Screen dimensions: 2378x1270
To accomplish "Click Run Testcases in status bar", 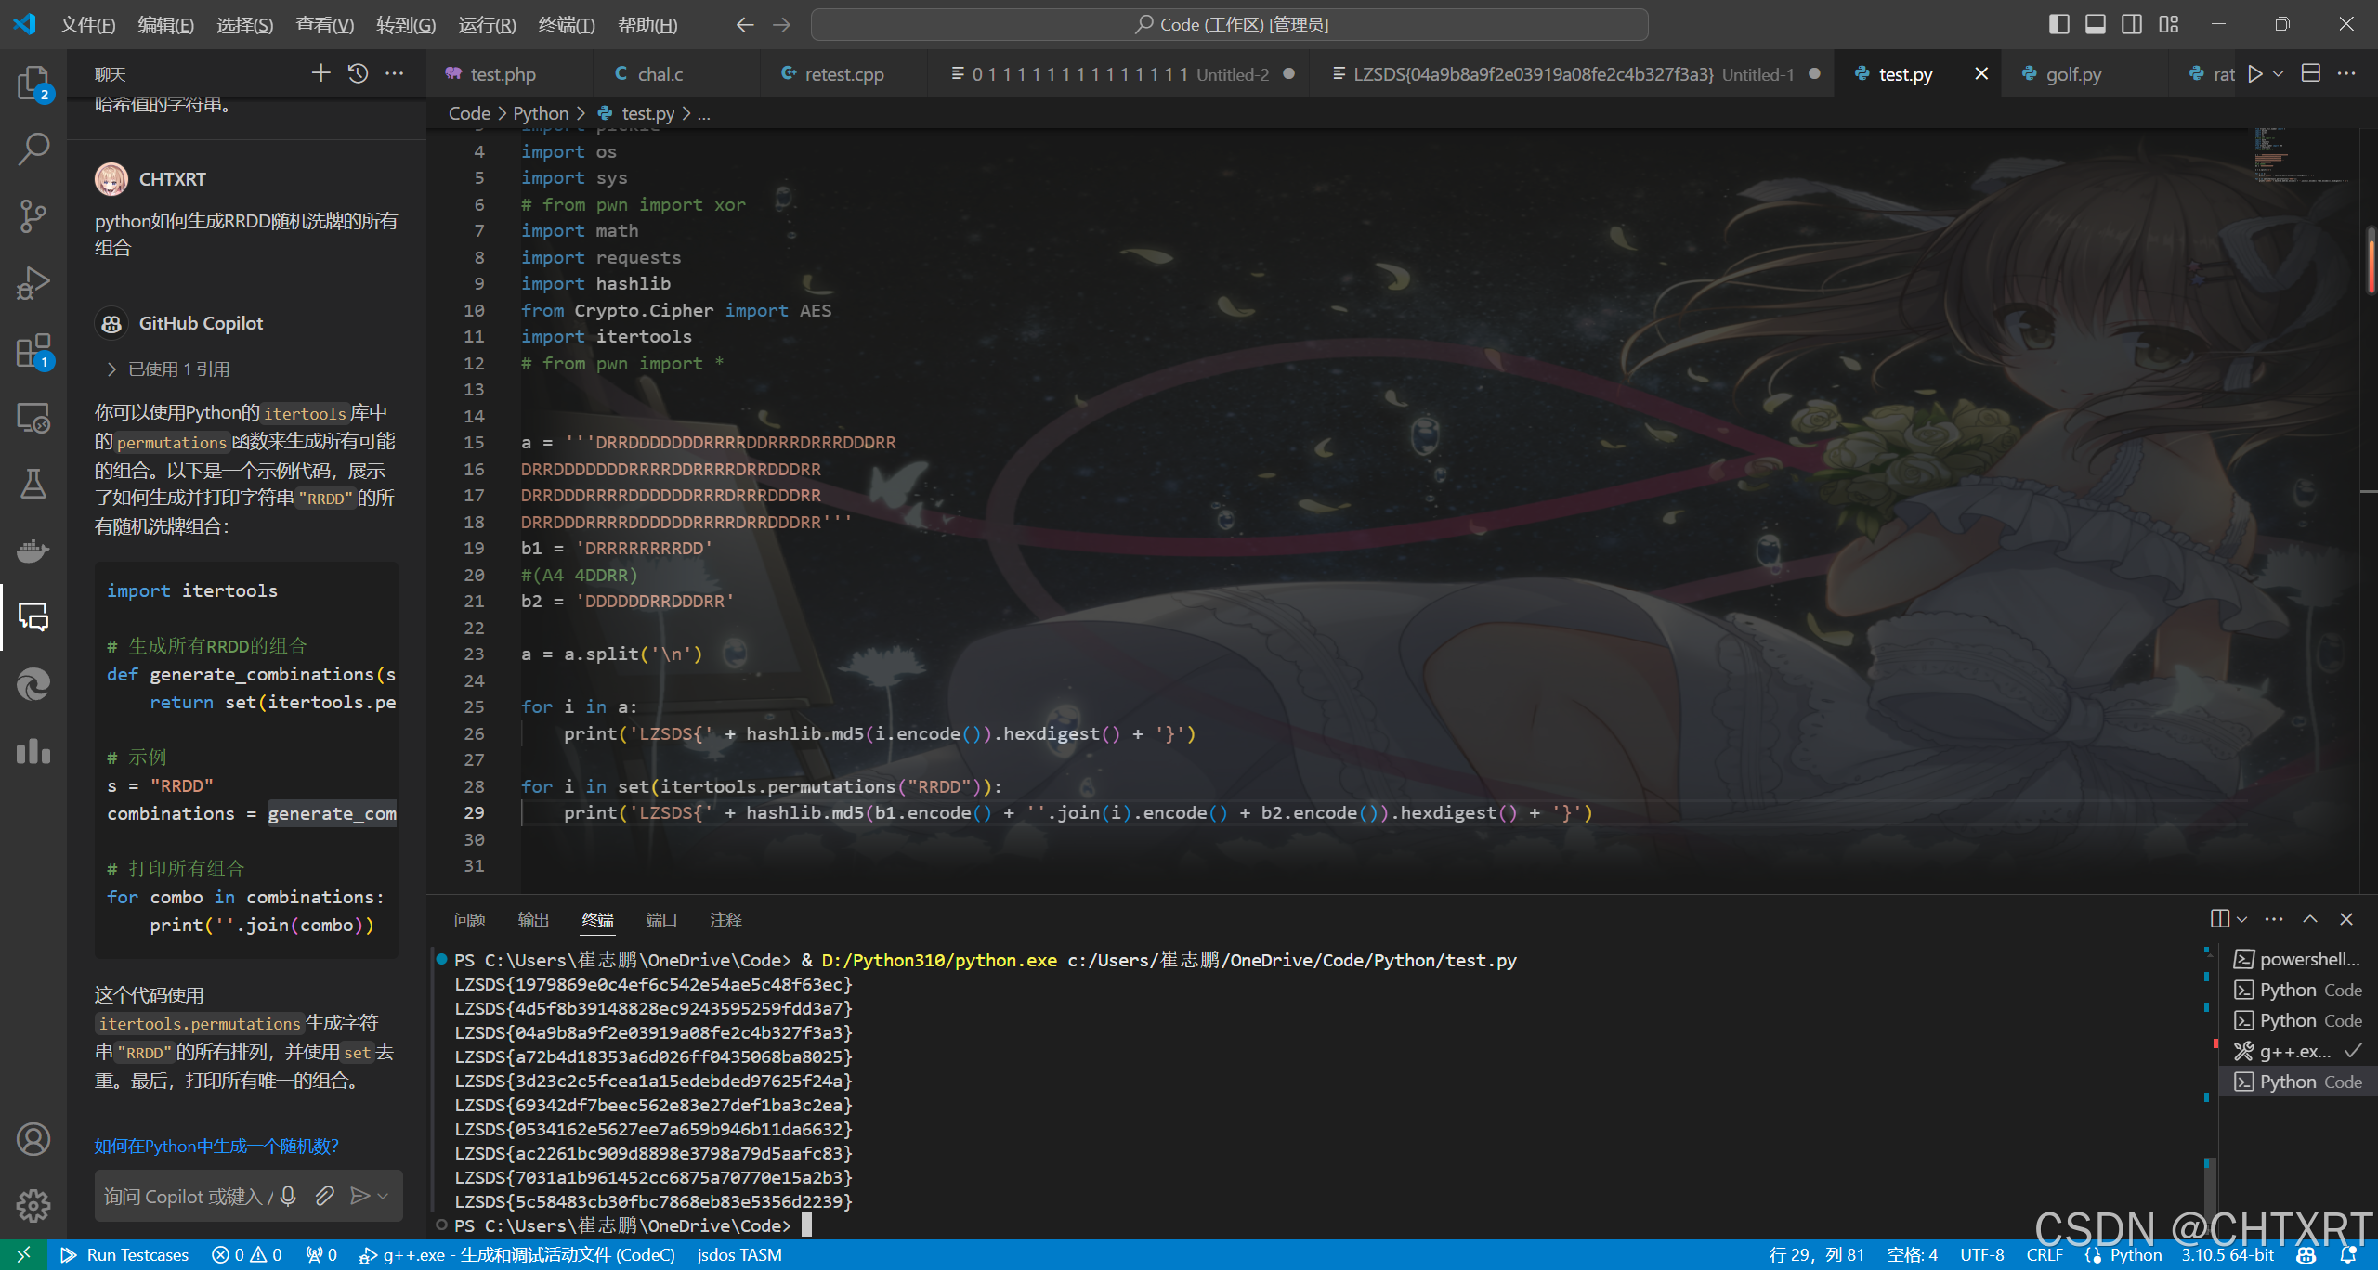I will [x=124, y=1255].
